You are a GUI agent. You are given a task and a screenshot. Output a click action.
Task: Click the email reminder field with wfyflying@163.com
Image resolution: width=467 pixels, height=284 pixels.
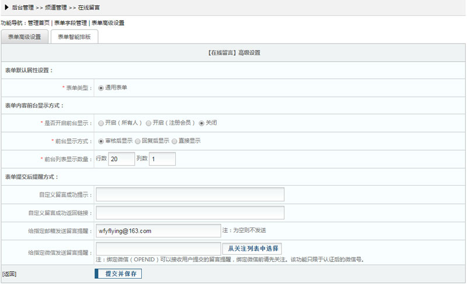(159, 231)
